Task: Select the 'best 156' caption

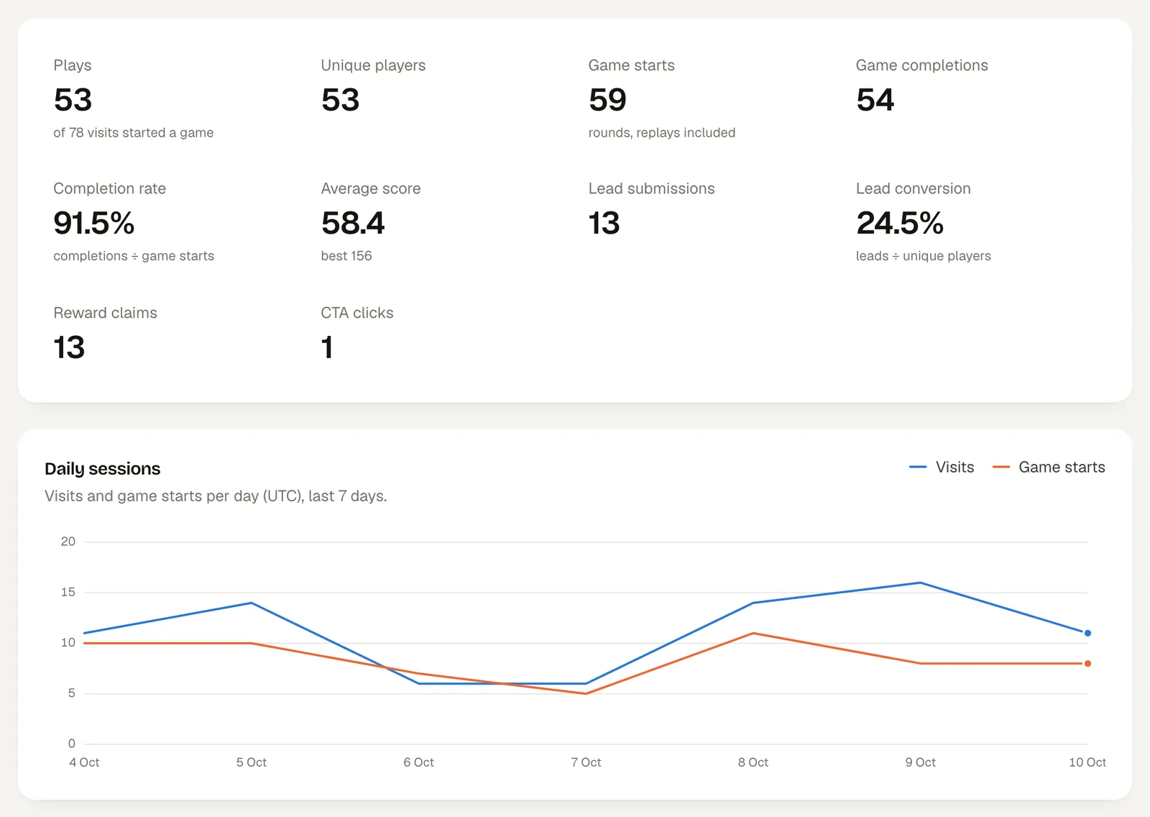Action: [346, 256]
